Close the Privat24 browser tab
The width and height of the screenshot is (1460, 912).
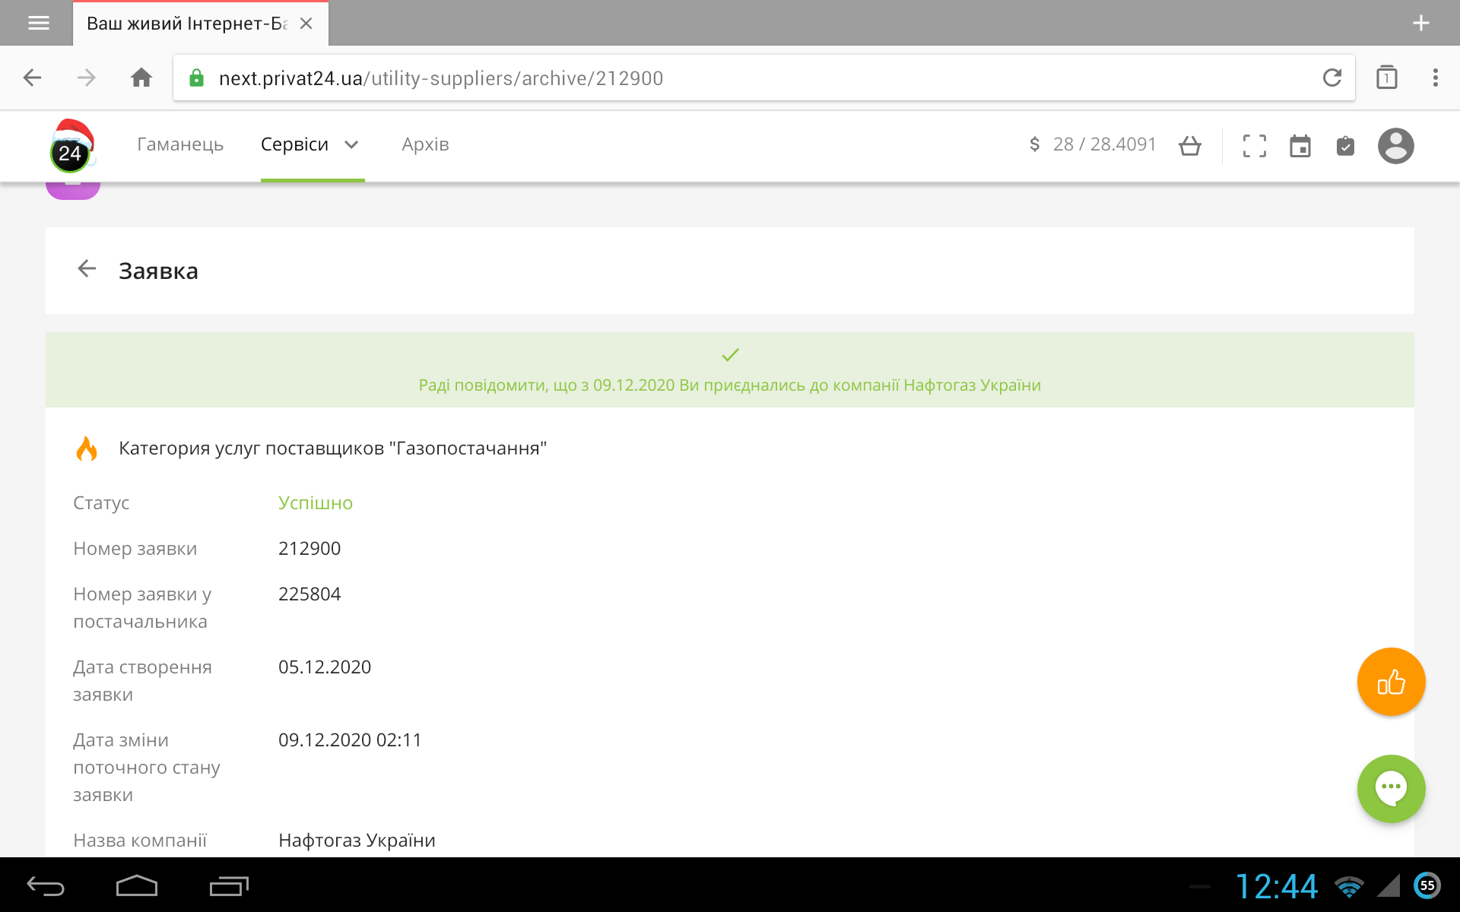click(x=306, y=24)
